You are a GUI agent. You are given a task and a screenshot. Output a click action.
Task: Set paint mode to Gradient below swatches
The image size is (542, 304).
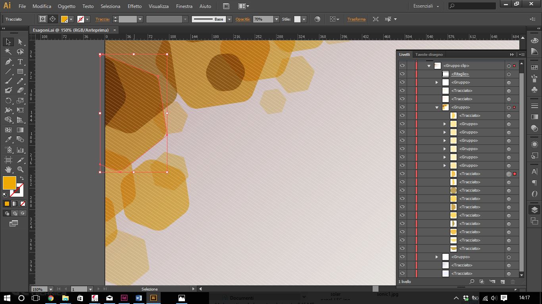15,203
